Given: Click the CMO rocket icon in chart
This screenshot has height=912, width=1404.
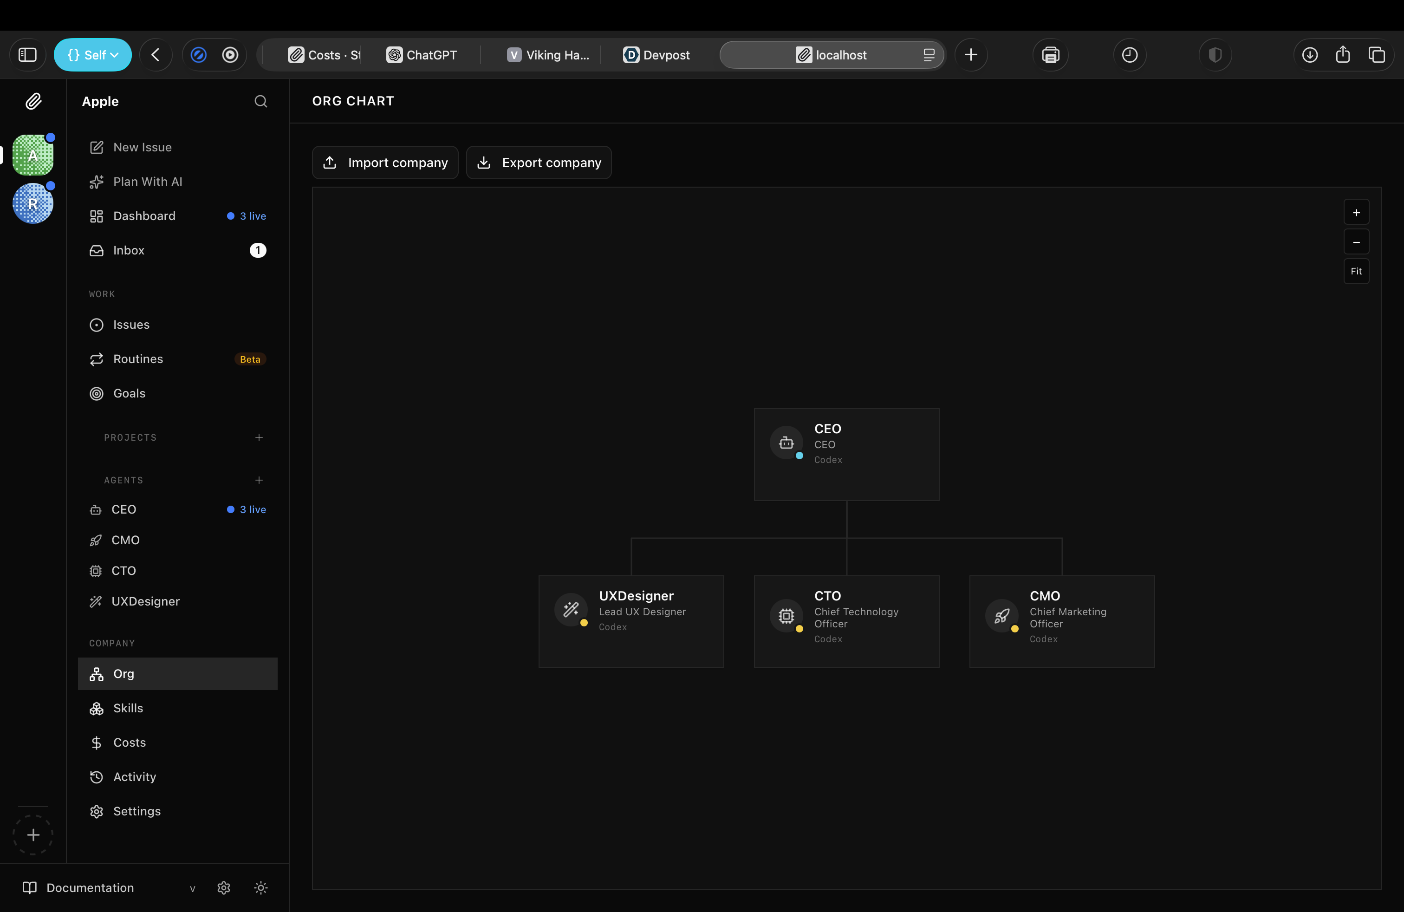Looking at the screenshot, I should (1001, 616).
